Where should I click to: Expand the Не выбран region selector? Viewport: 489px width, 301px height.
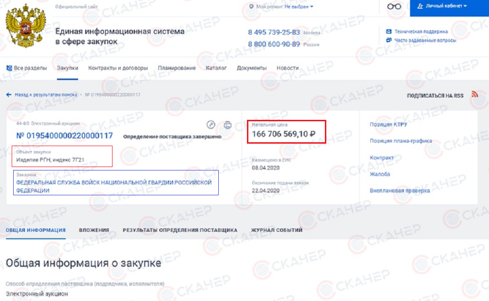pyautogui.click(x=299, y=6)
